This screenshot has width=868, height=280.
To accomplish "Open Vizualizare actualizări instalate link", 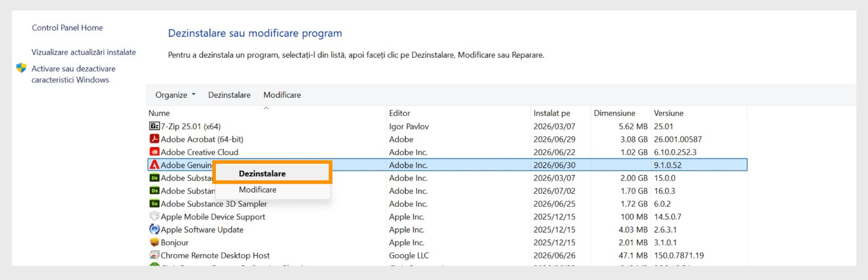I will coord(84,52).
